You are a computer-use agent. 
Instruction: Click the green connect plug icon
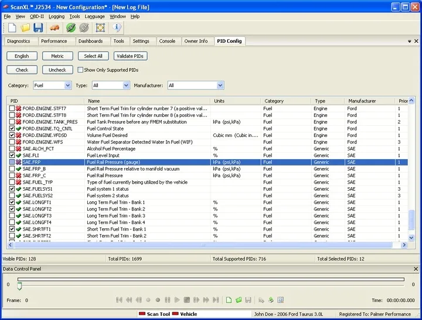(71, 27)
